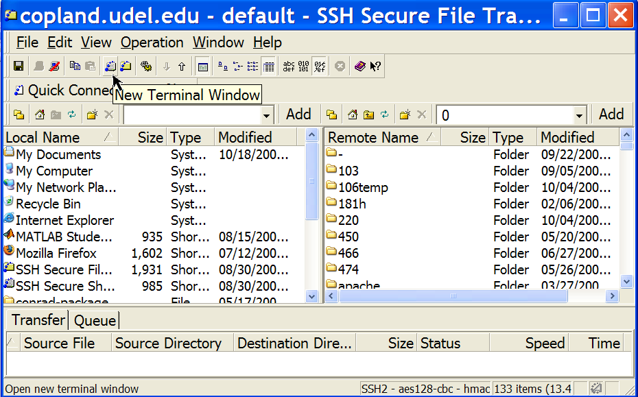This screenshot has height=397, width=638.
Task: Open the File menu
Action: click(27, 43)
